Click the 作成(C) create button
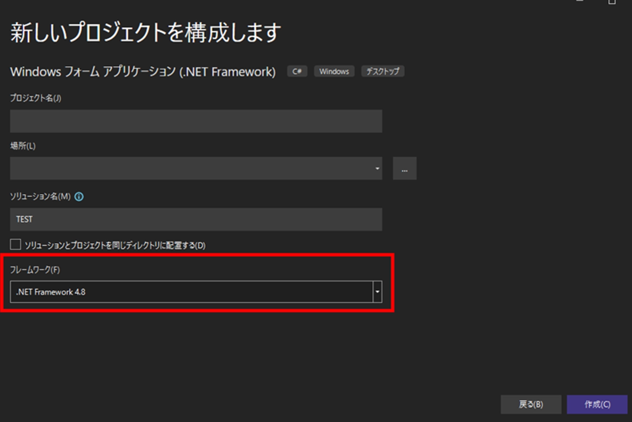This screenshot has width=632, height=422. [x=597, y=404]
